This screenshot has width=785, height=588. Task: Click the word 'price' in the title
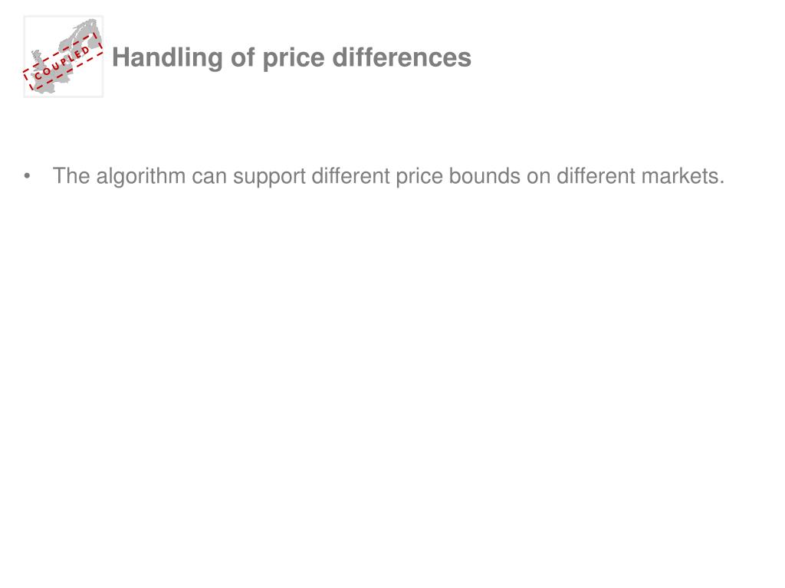[x=294, y=58]
